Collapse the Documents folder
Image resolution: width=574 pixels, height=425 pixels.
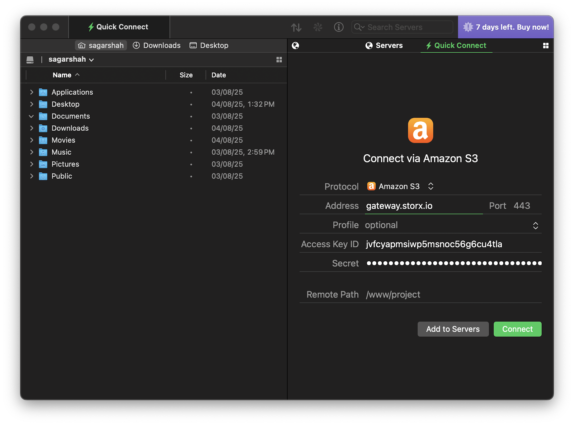click(x=31, y=116)
